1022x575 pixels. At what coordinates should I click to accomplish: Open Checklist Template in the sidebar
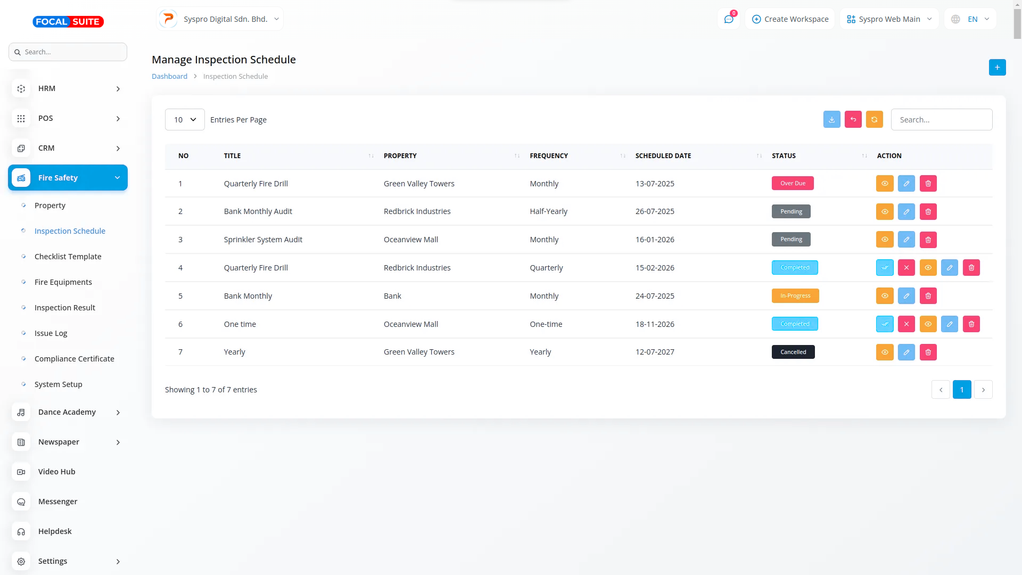tap(68, 257)
